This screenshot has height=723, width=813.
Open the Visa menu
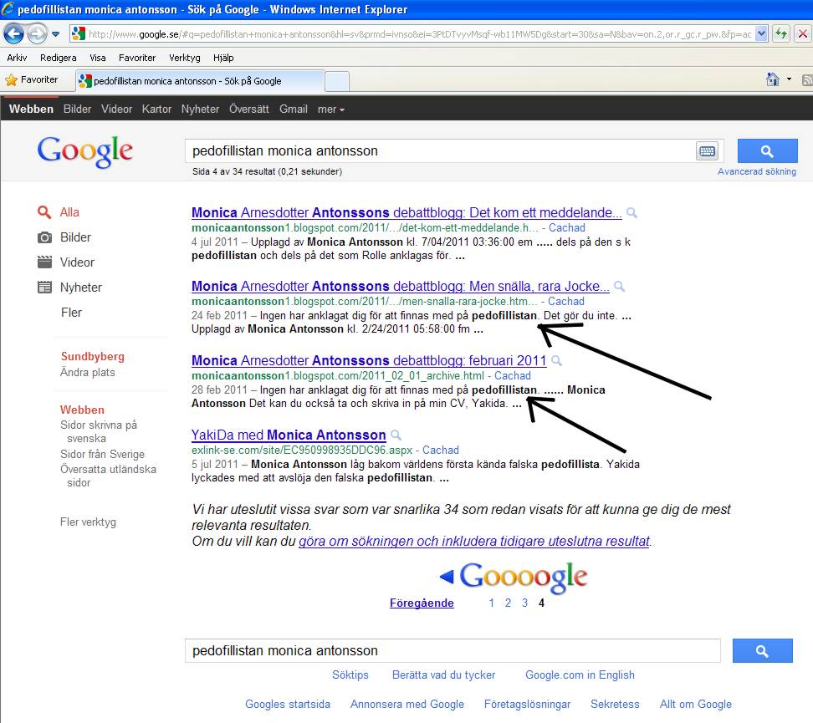98,58
